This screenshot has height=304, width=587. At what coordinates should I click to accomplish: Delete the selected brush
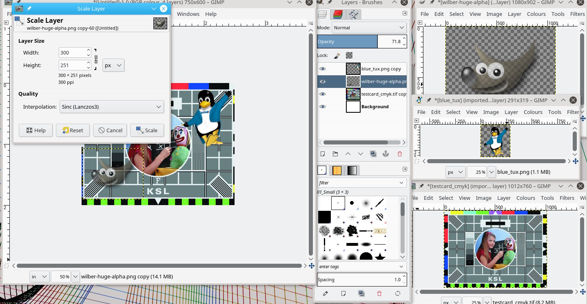(379, 293)
